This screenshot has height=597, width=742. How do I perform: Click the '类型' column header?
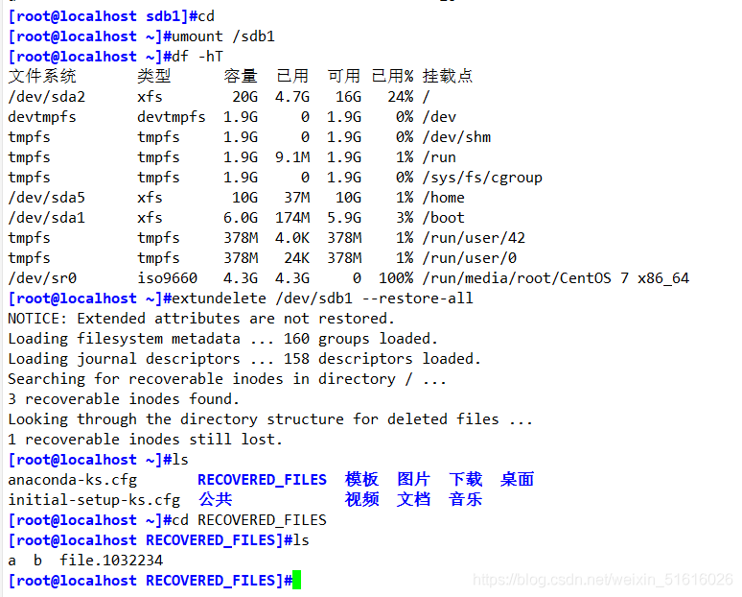pos(154,76)
